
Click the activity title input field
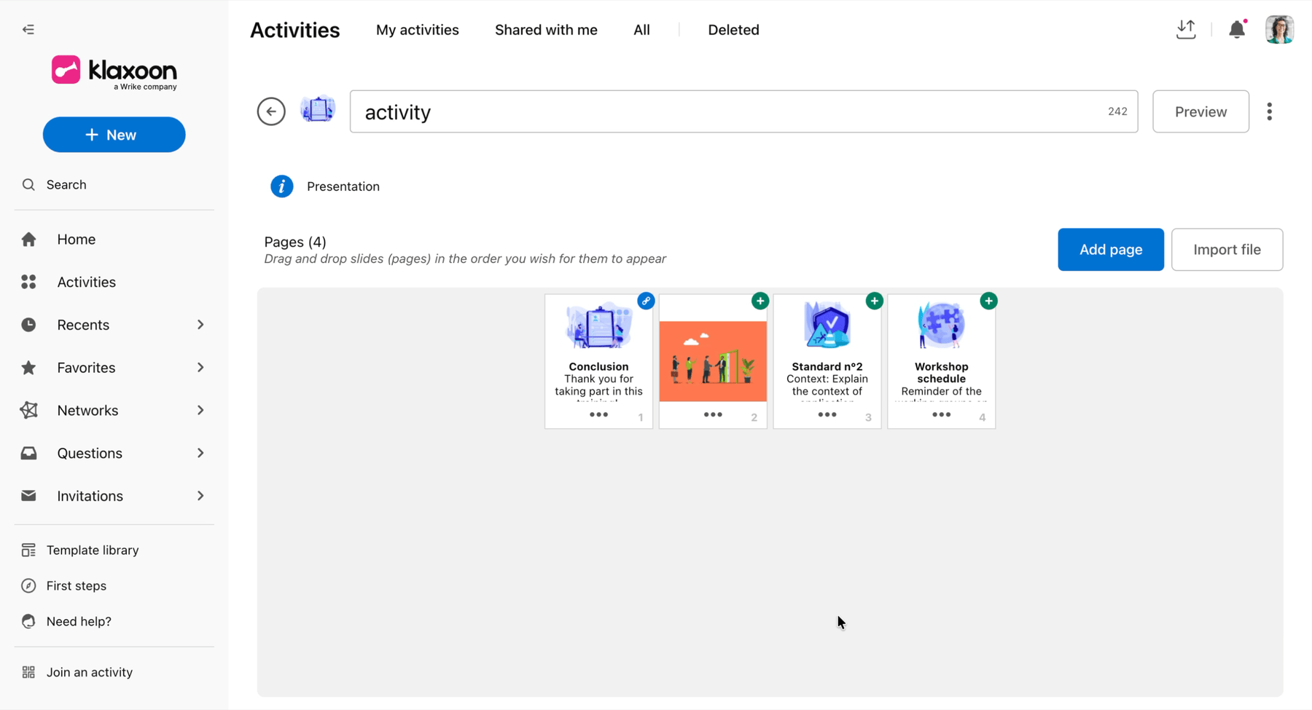[743, 111]
